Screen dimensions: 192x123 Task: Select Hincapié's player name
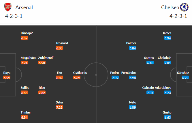coord(27,33)
